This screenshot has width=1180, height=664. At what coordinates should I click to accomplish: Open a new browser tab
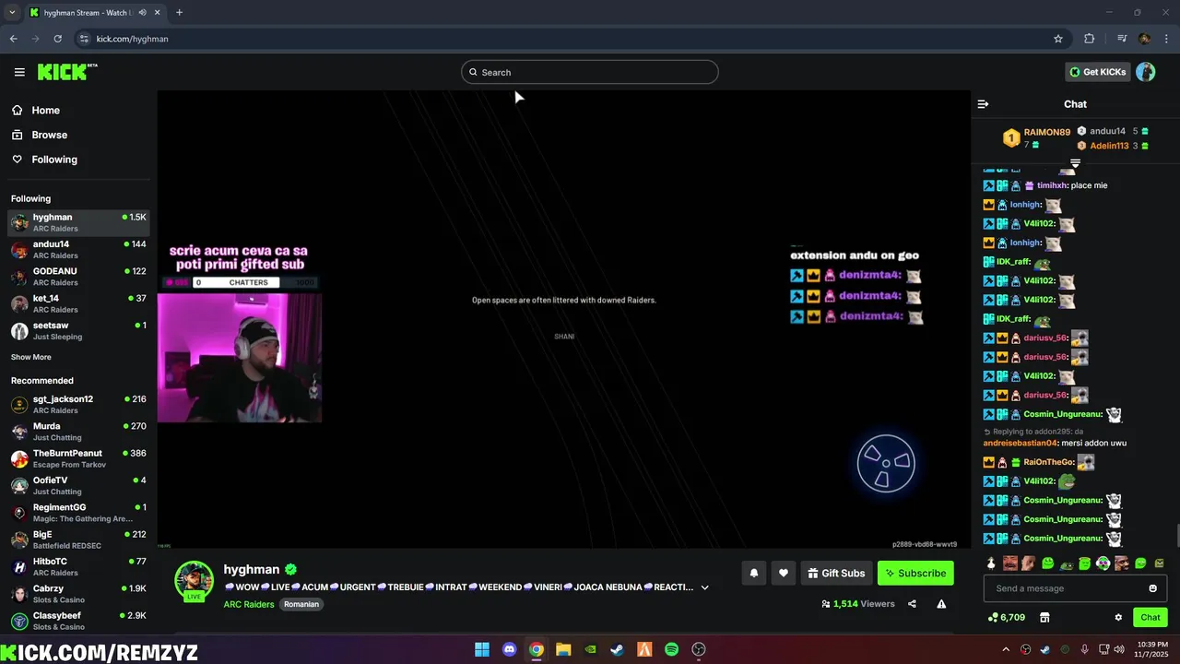[179, 12]
